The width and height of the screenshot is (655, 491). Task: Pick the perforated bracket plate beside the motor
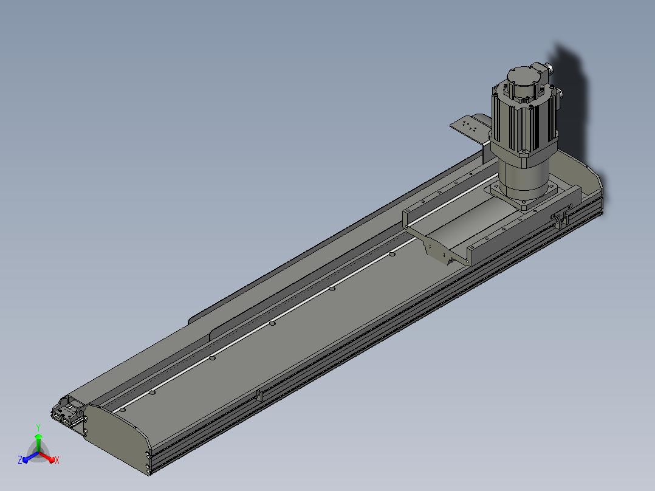tap(471, 125)
